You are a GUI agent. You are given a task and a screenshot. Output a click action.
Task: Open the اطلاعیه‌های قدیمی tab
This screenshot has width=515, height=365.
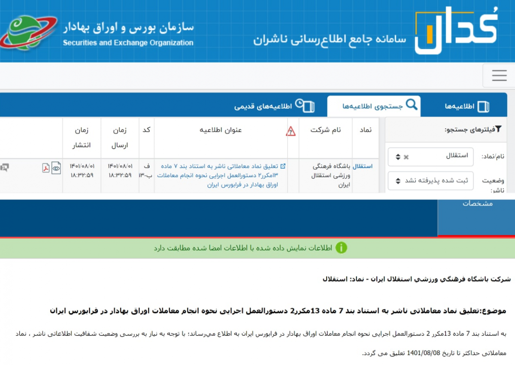pyautogui.click(x=275, y=106)
